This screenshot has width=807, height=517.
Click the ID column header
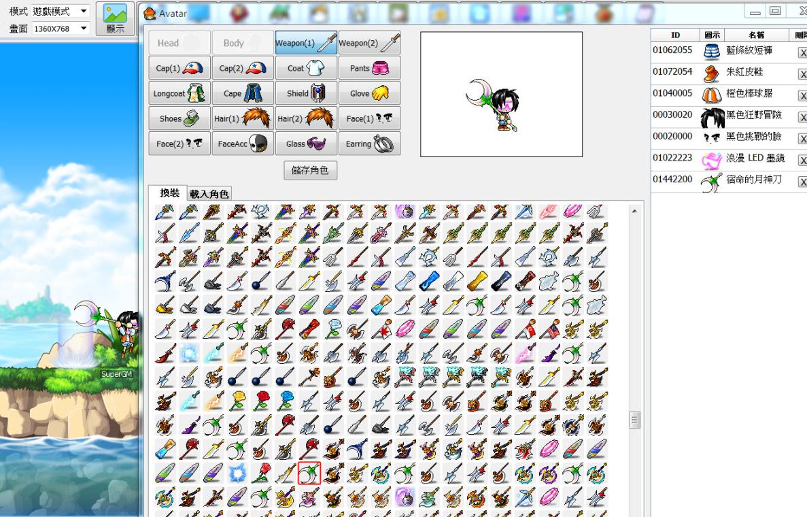[675, 35]
